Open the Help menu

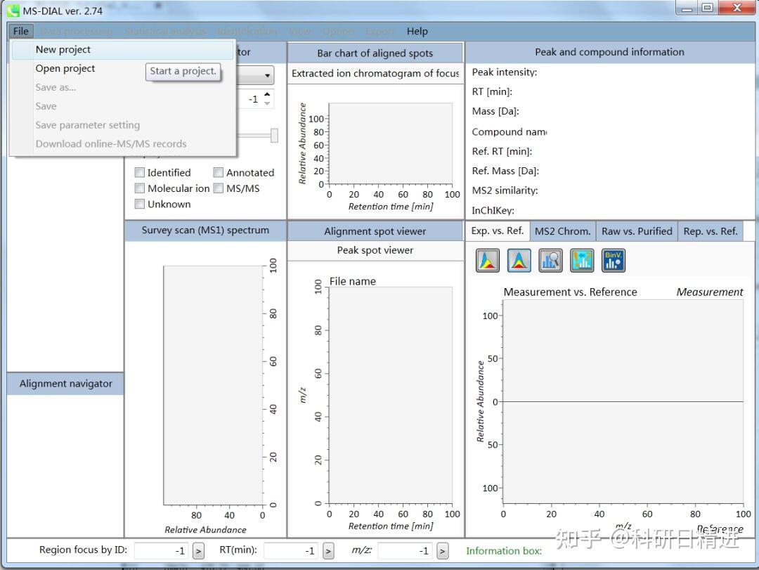(417, 31)
